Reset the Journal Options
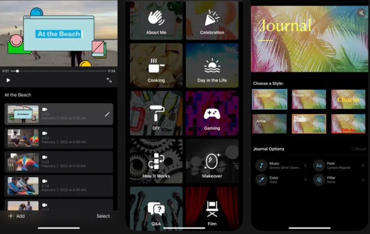The height and width of the screenshot is (234, 370). (x=359, y=149)
